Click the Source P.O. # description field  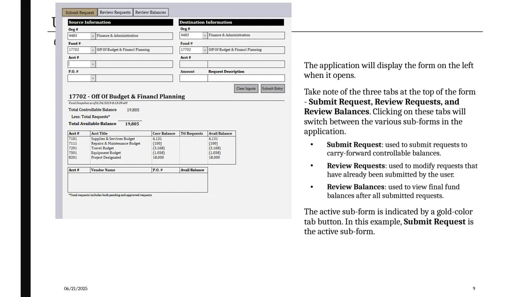[x=135, y=79]
